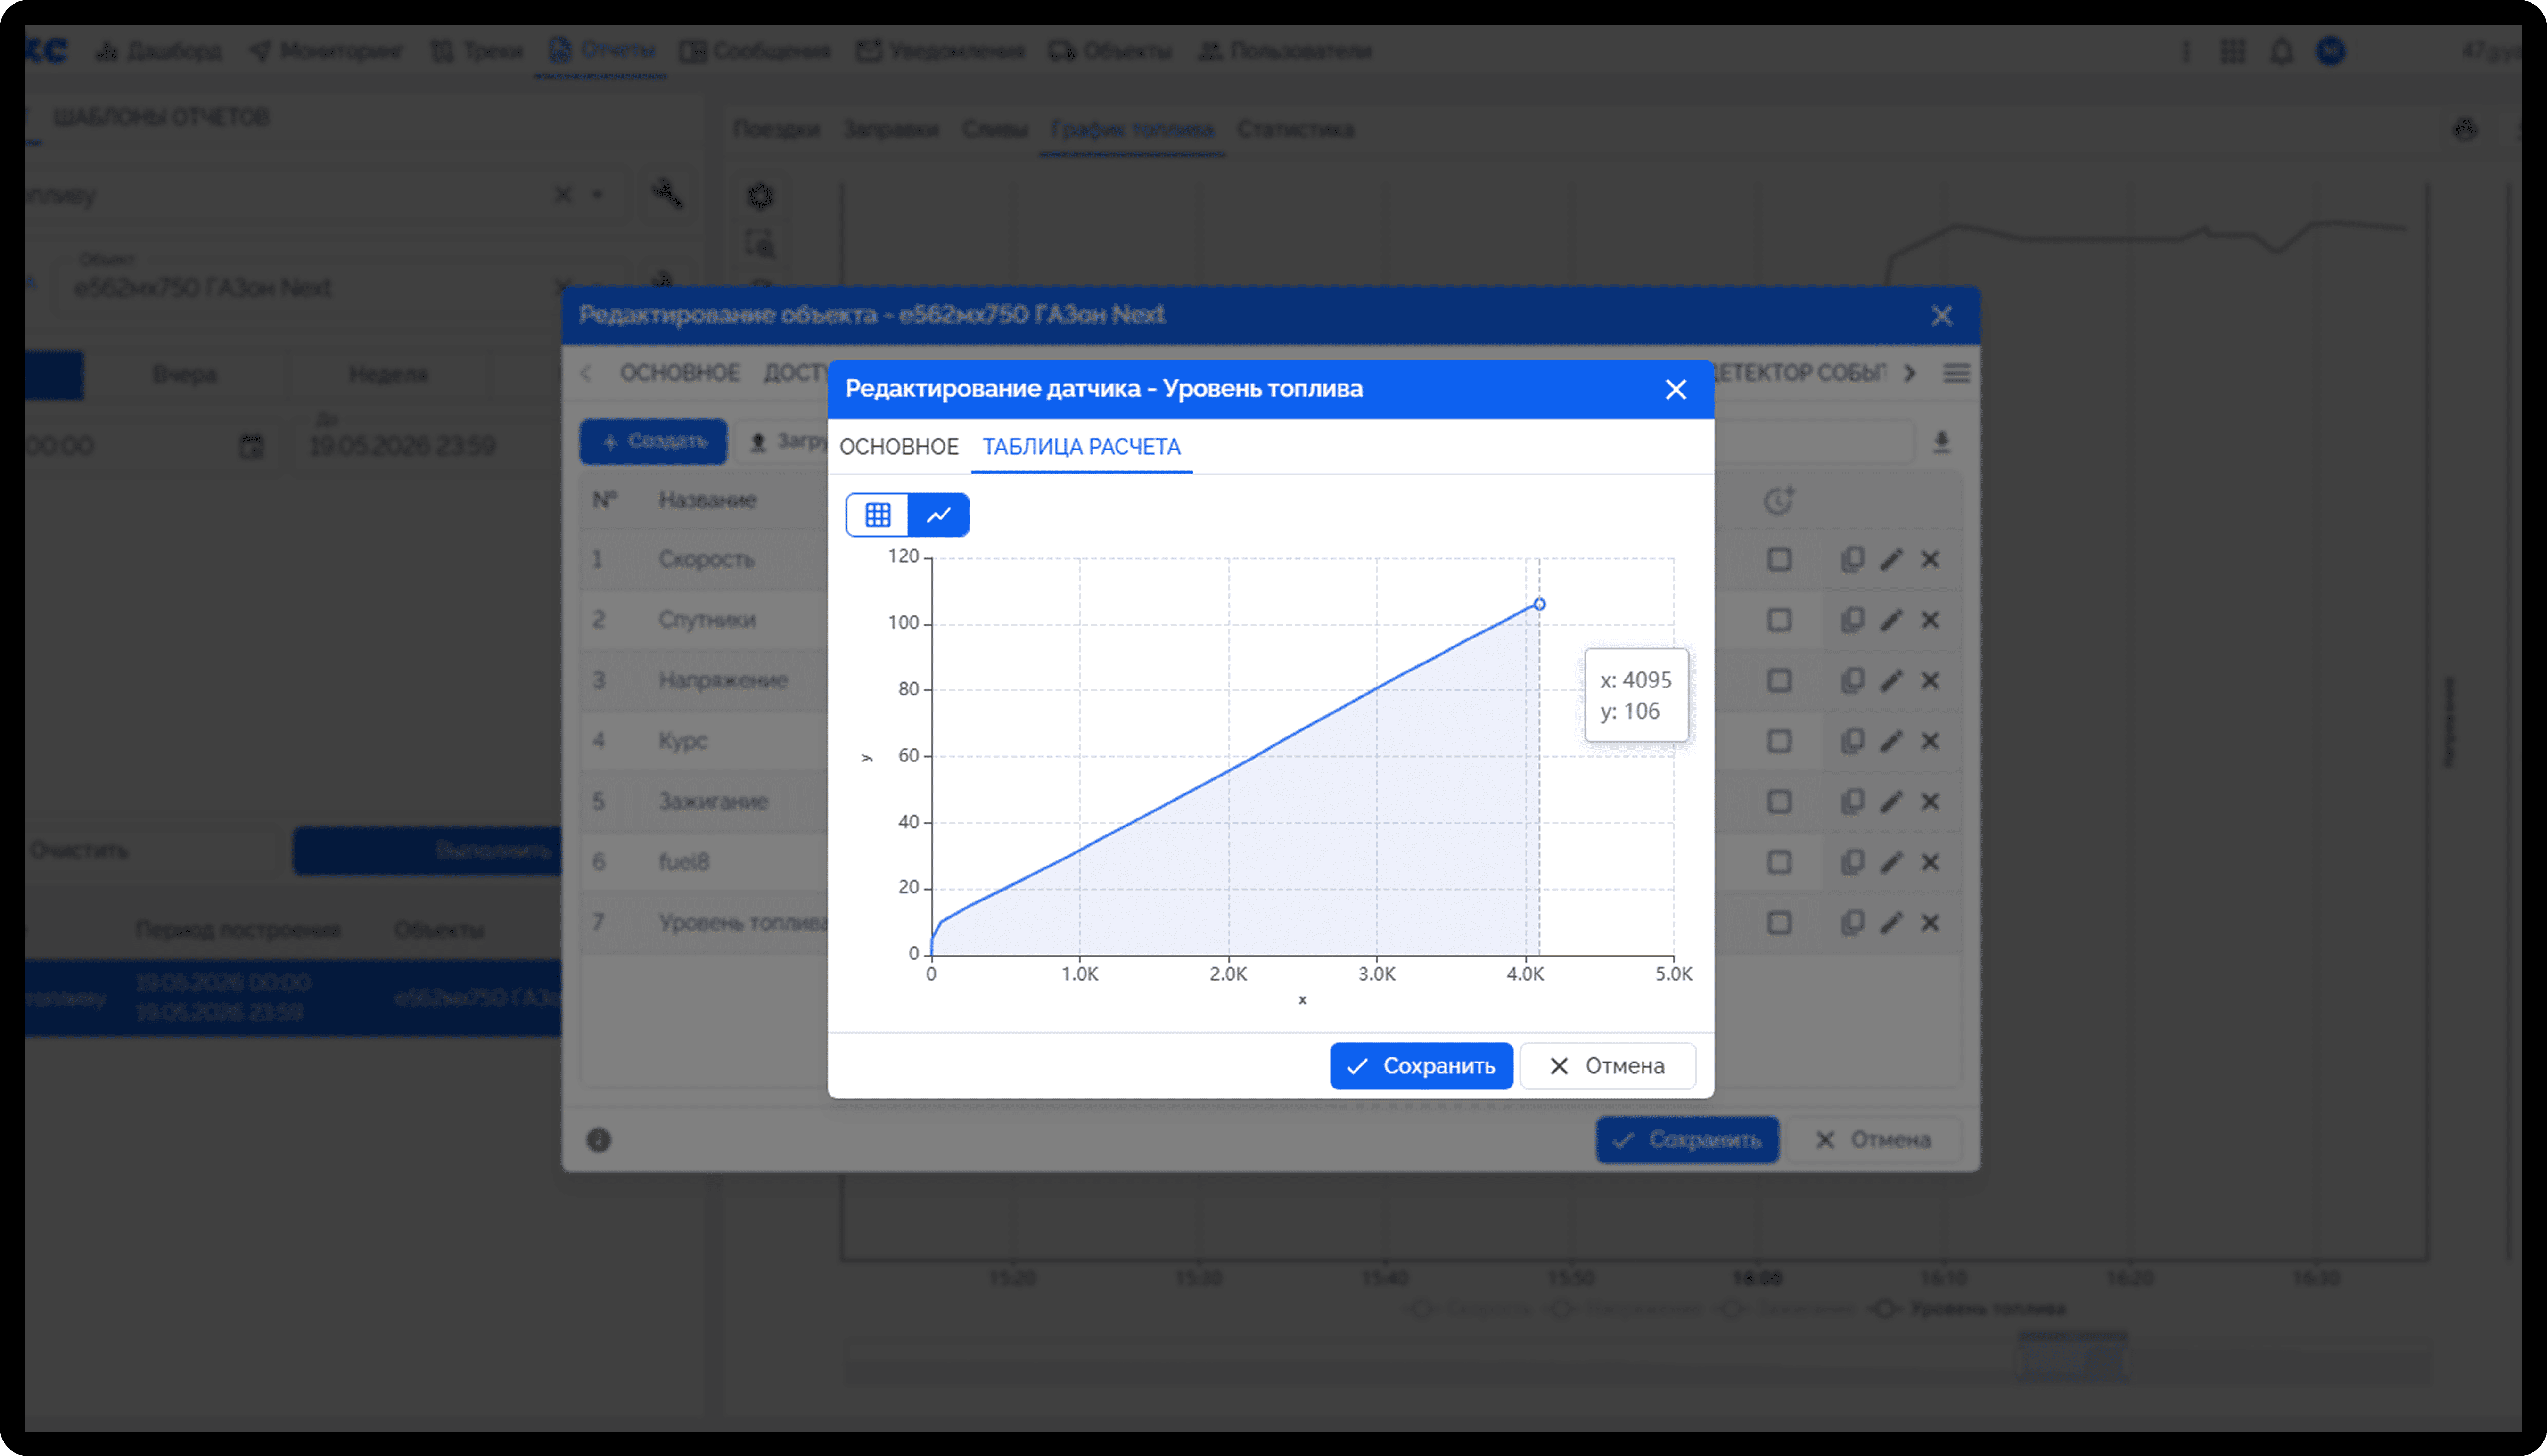Delete the Спутники sensor

click(1930, 620)
